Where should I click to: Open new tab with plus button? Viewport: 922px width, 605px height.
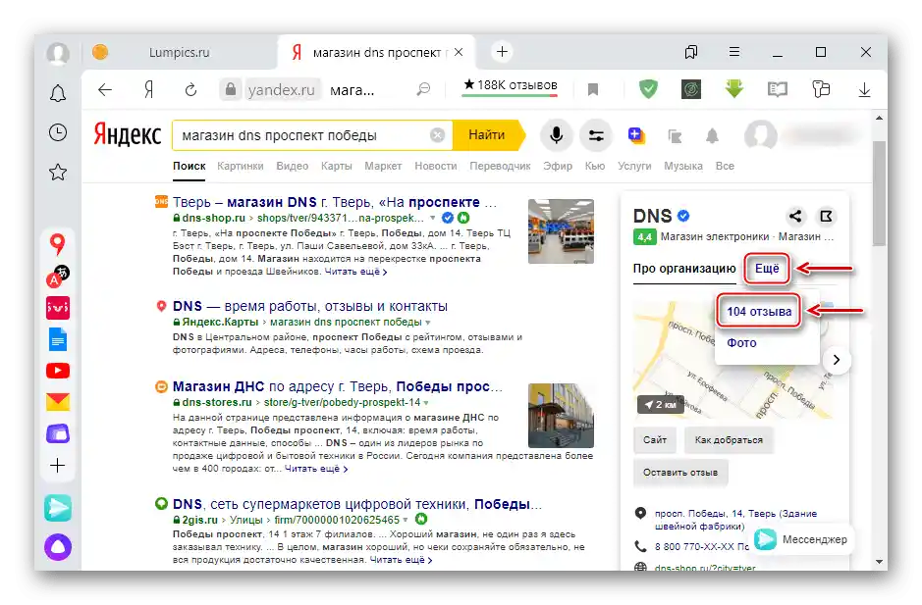(x=502, y=52)
